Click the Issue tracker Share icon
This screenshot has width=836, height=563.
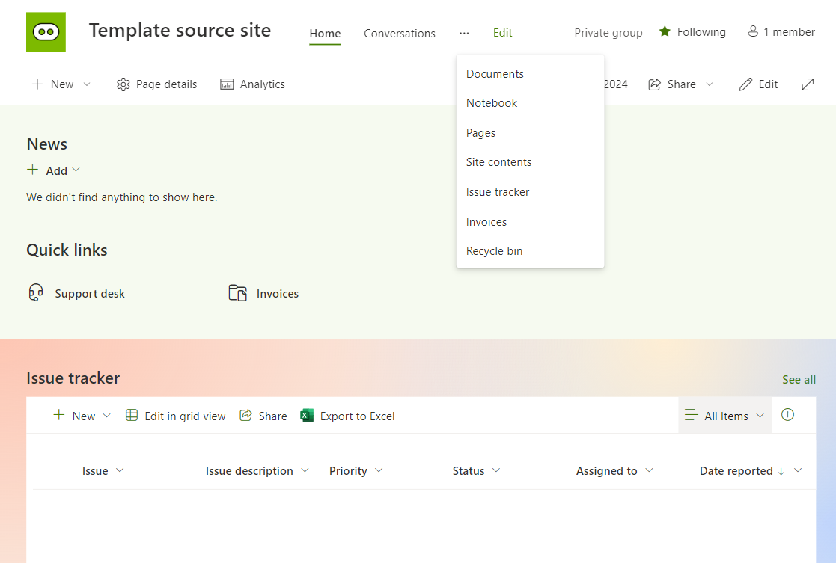coord(245,415)
